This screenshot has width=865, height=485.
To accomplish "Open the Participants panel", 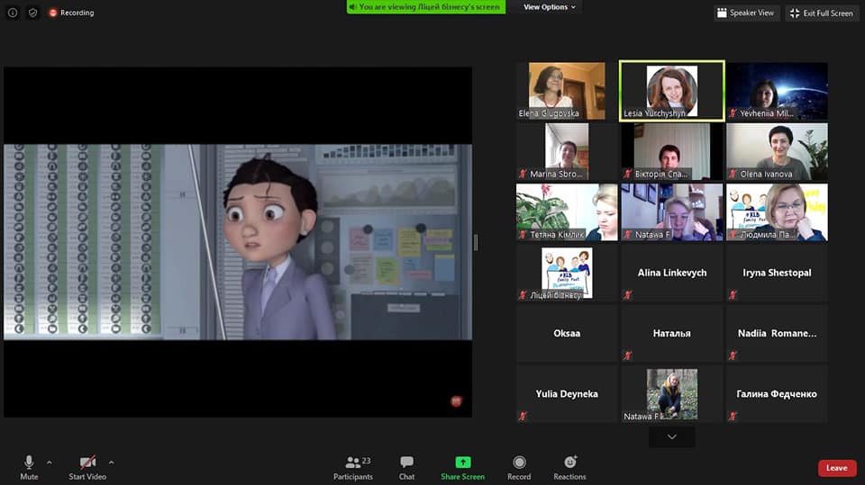I will [353, 467].
